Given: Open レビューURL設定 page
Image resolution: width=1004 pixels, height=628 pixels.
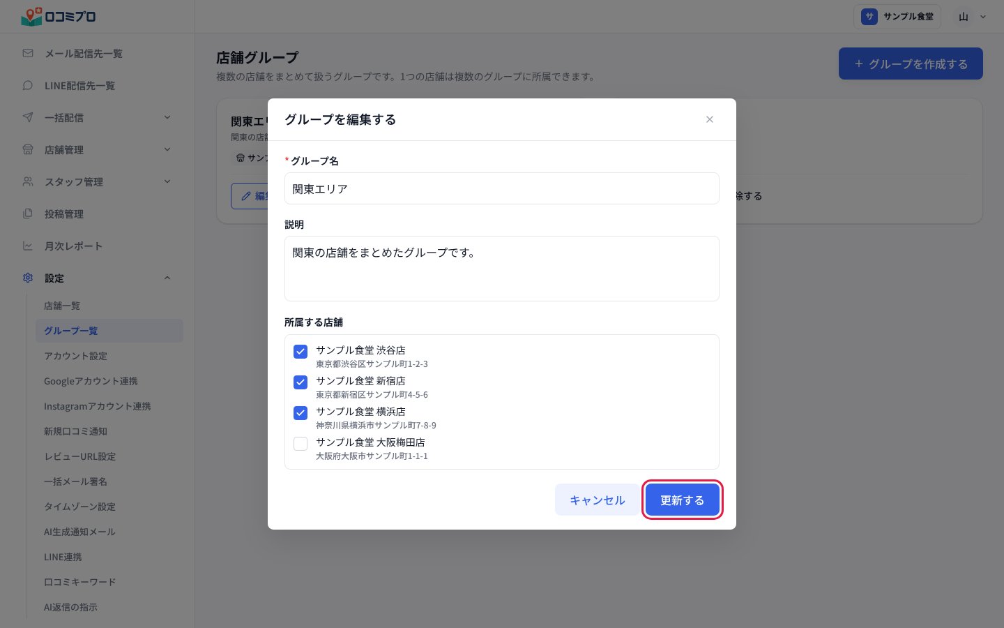Looking at the screenshot, I should 109,456.
